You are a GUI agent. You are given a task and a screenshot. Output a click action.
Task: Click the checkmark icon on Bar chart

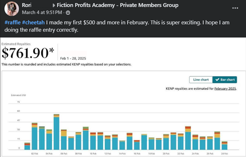[216, 80]
